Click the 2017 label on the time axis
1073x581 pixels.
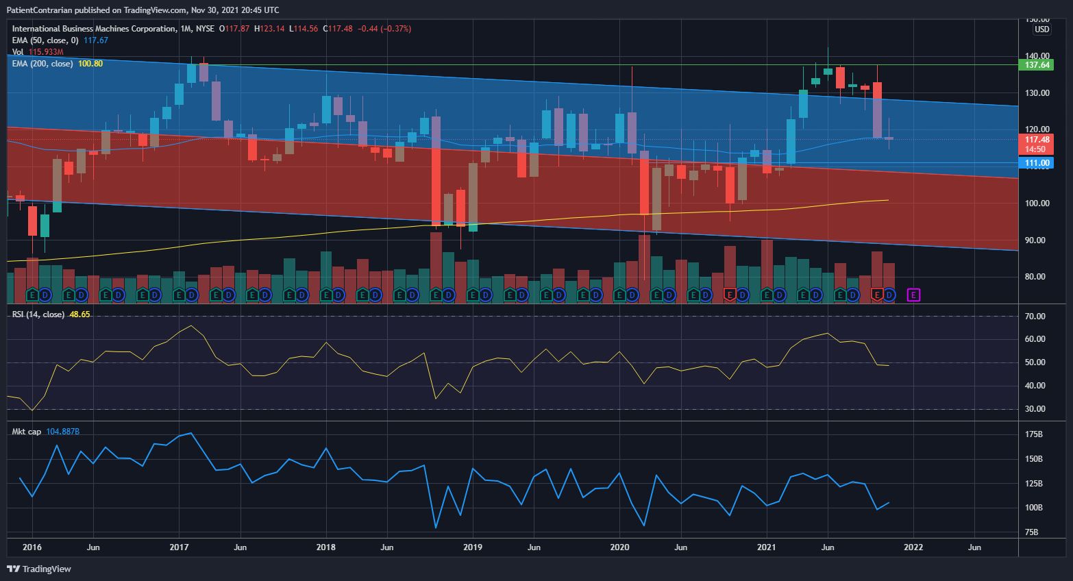(x=179, y=547)
